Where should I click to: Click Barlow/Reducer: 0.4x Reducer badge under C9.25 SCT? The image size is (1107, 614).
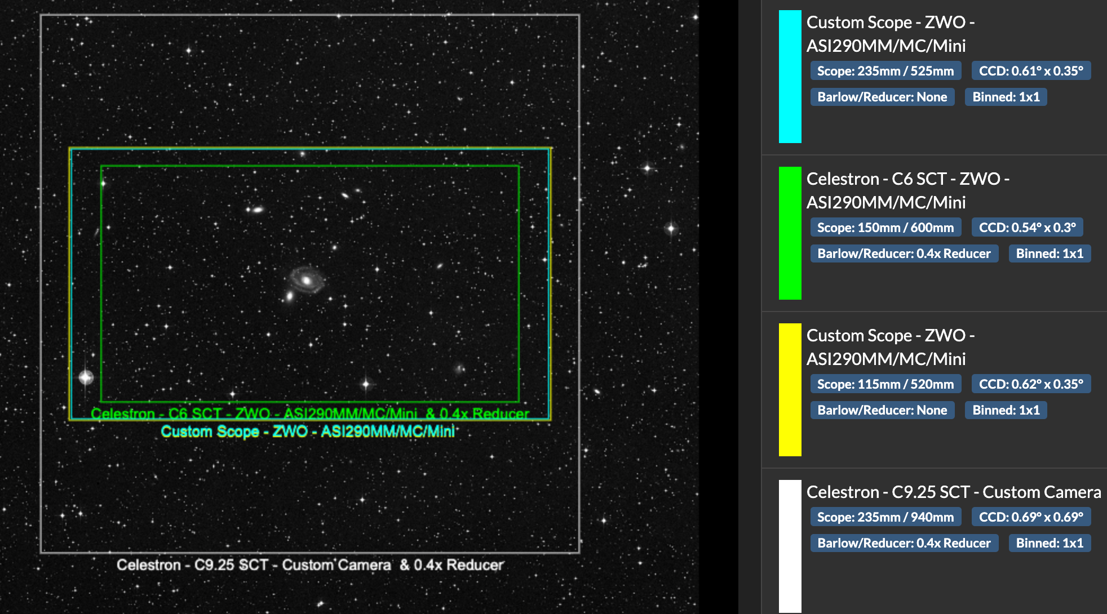click(x=904, y=543)
